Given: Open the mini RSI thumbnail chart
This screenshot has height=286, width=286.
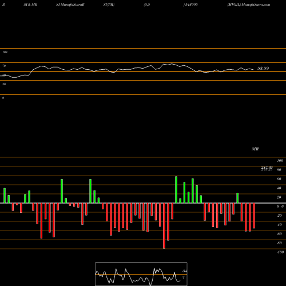Looking at the screenshot, I should click(141, 274).
